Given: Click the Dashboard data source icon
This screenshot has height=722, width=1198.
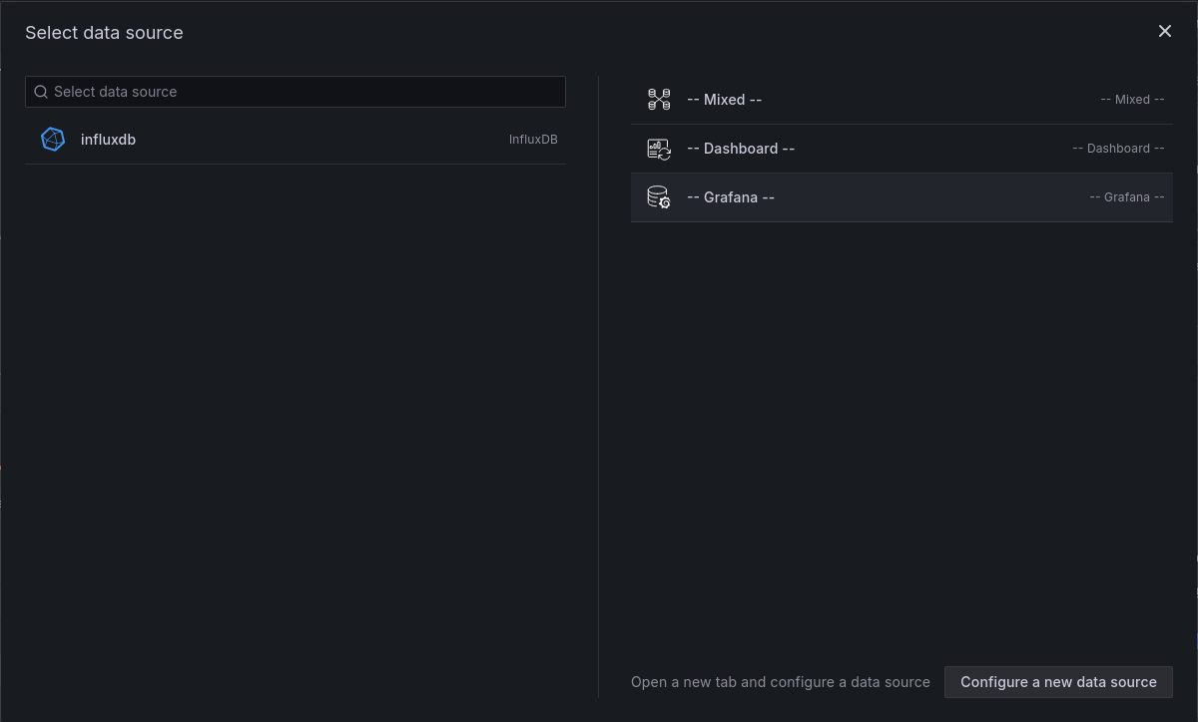Looking at the screenshot, I should click(659, 149).
